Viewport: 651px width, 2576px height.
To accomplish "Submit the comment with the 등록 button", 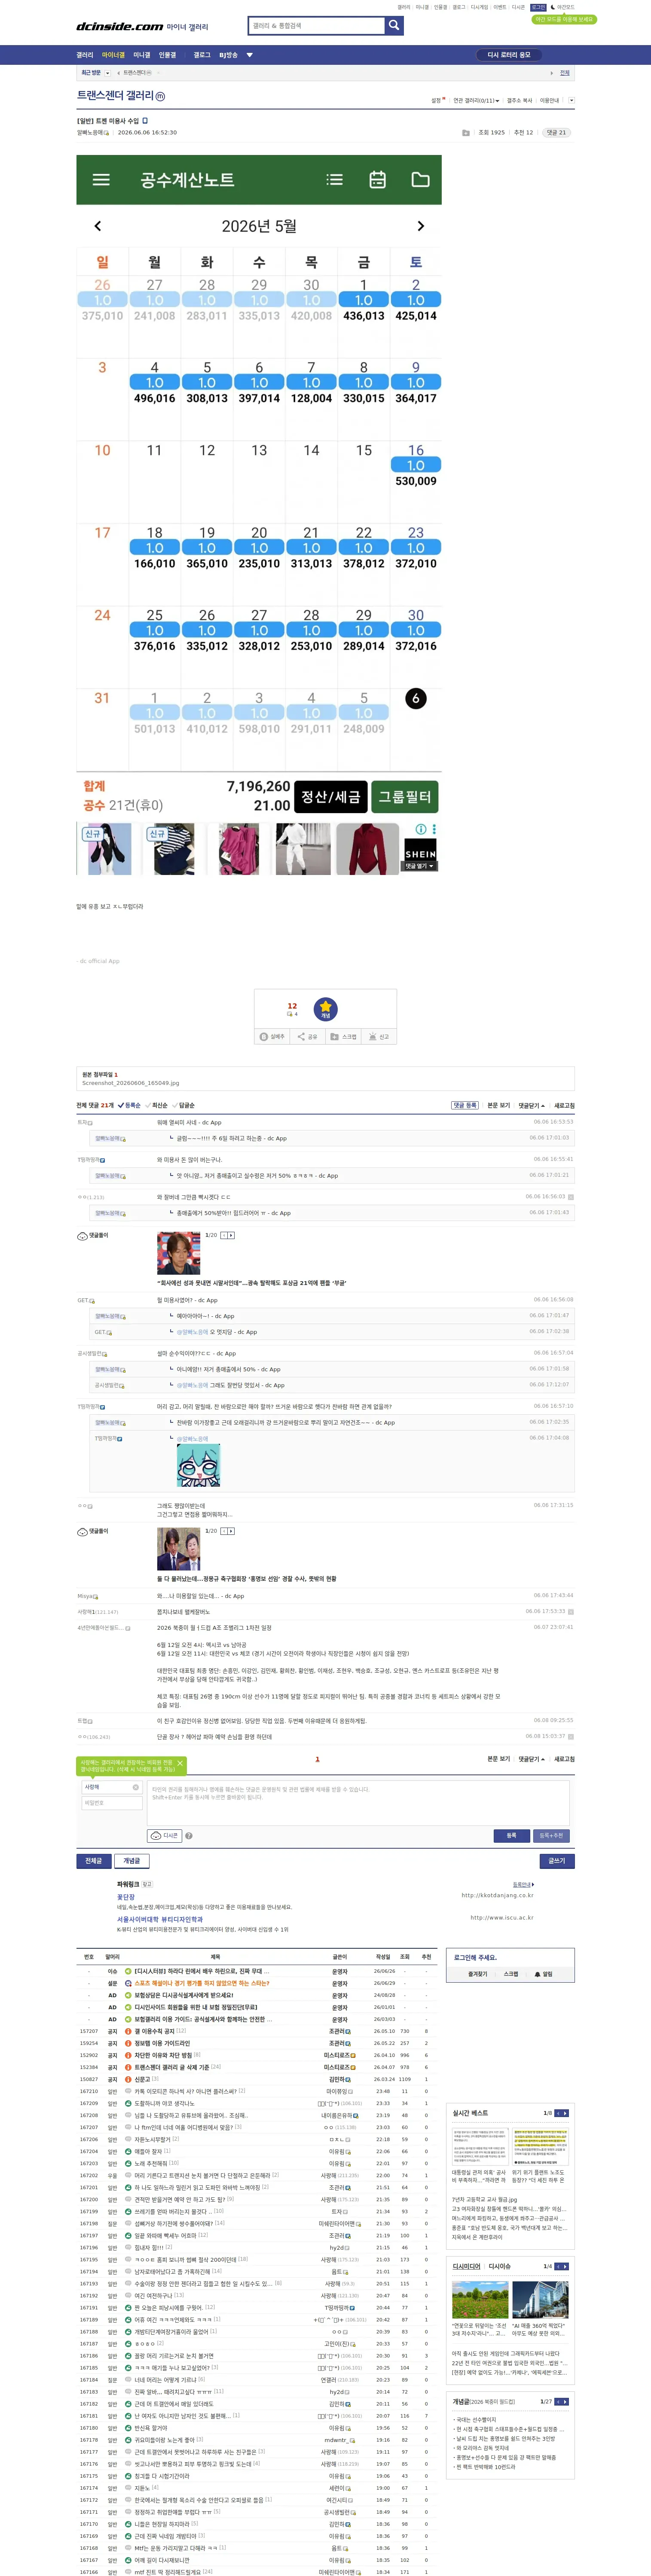I will pyautogui.click(x=511, y=1836).
